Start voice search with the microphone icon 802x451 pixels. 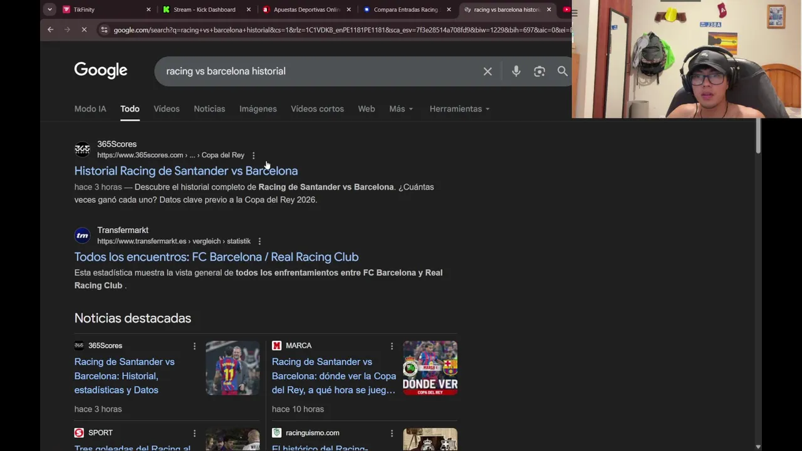point(516,71)
